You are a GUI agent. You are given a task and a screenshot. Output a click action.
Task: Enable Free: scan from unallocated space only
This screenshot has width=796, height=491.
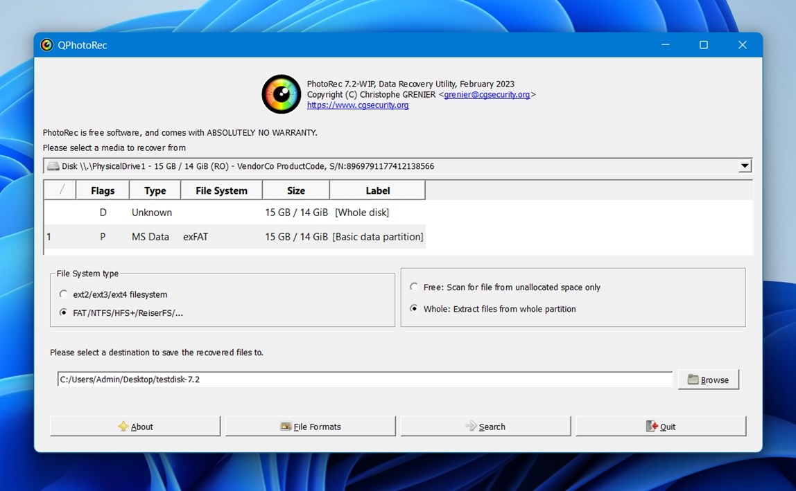[413, 287]
